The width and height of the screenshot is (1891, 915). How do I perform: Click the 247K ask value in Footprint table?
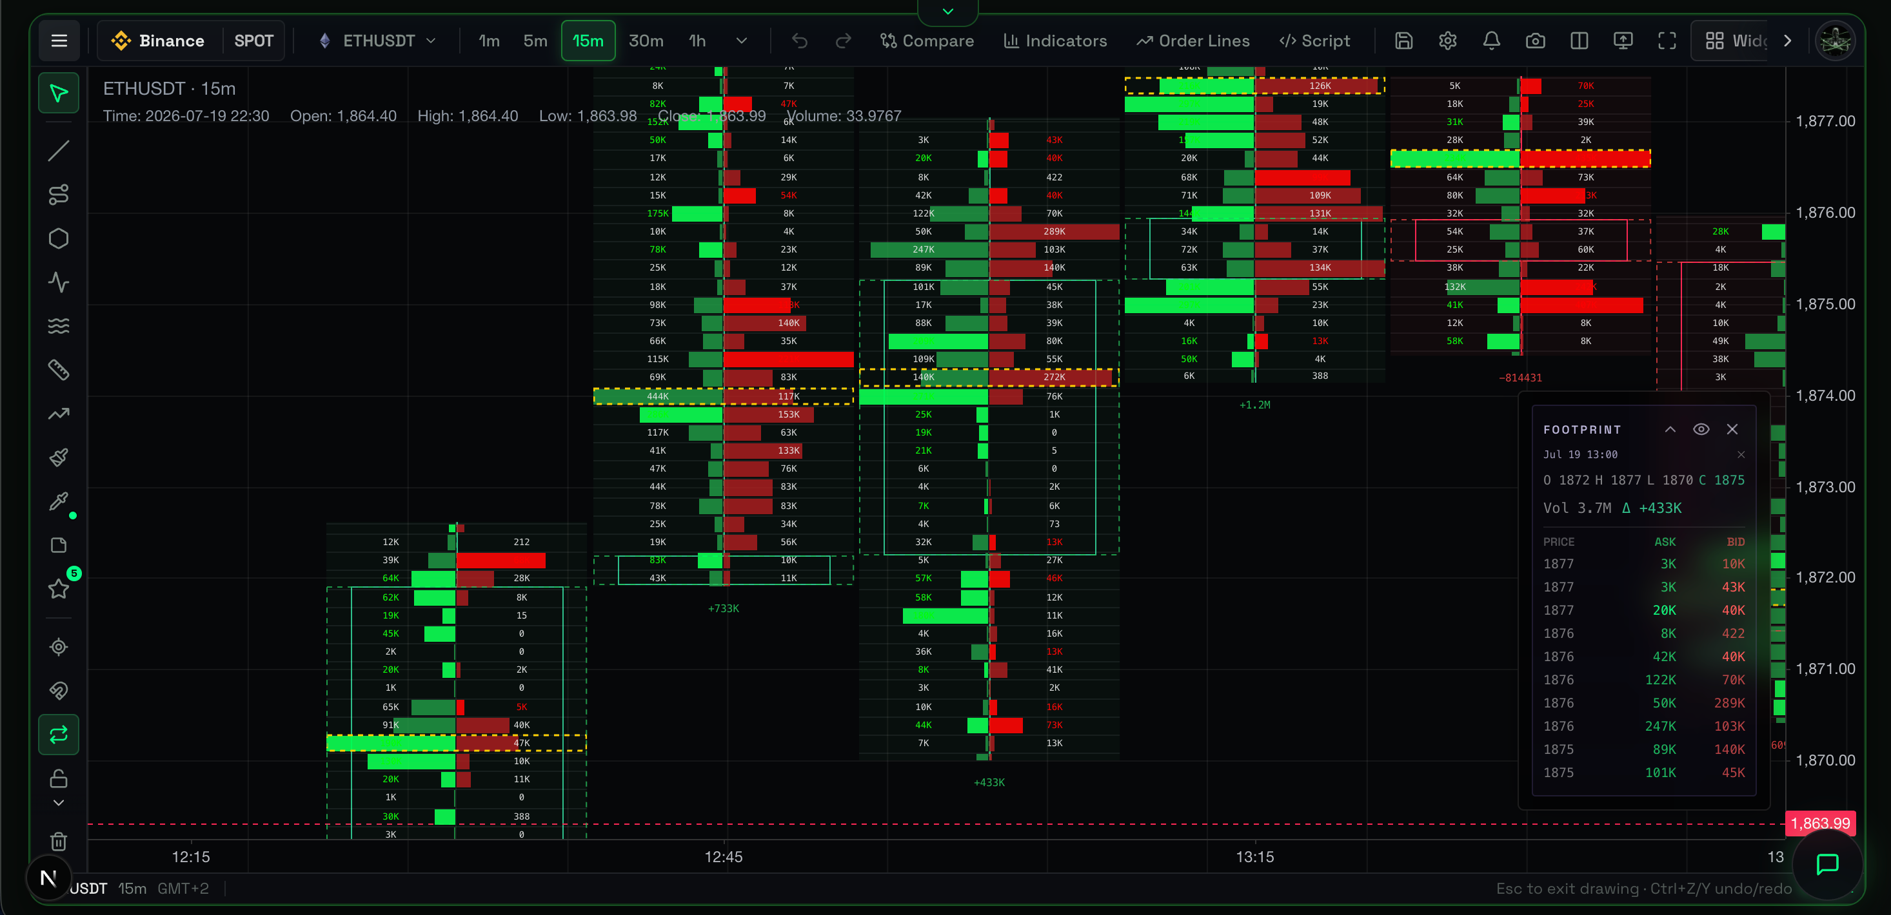(1661, 726)
